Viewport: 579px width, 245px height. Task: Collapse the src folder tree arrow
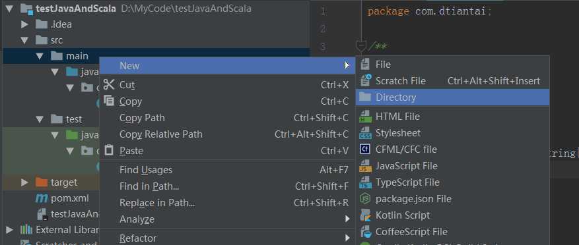point(24,40)
